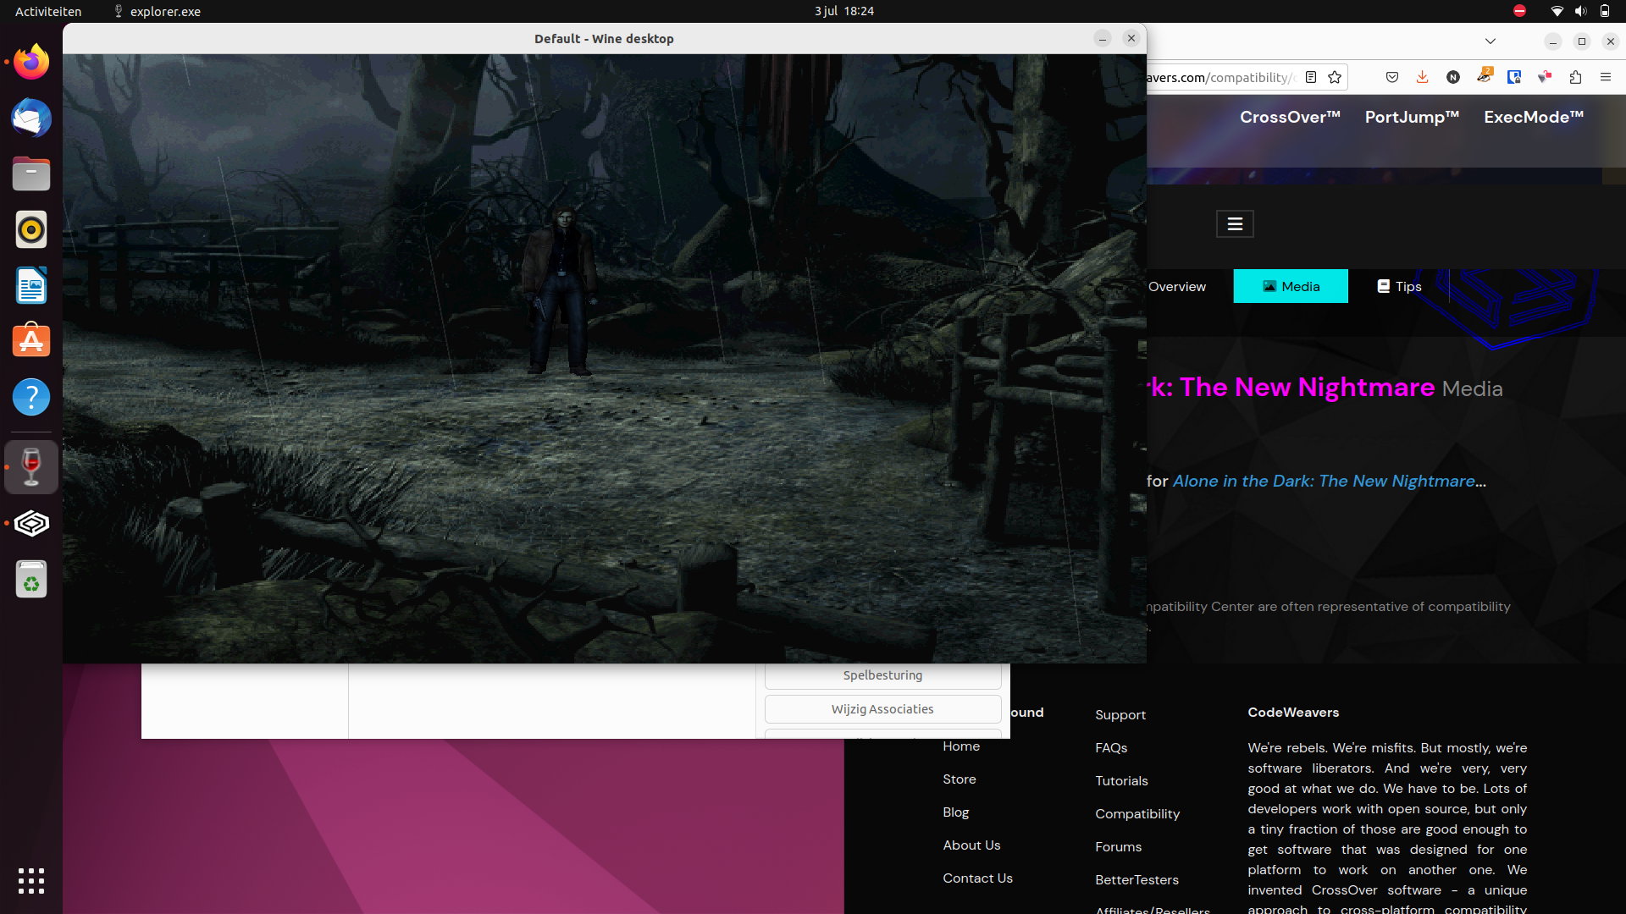
Task: Expand the website's hamburger navigation menu
Action: point(1234,223)
